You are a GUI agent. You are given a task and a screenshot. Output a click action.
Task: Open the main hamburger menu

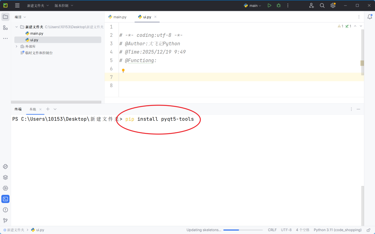click(x=17, y=6)
